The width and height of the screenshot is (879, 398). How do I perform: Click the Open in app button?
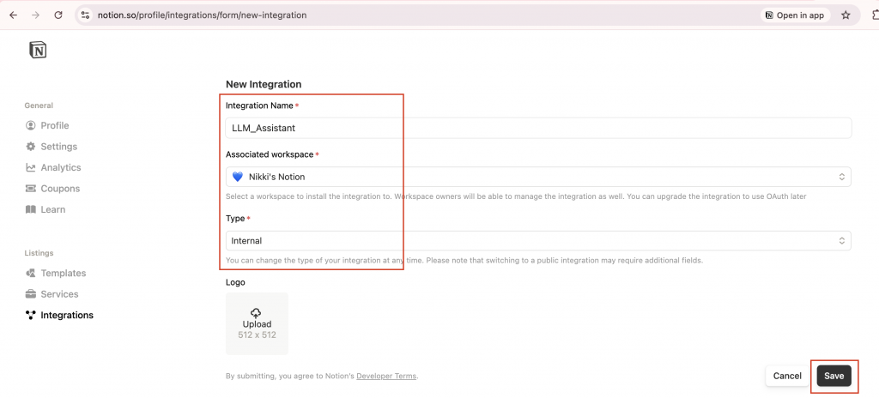coord(794,15)
